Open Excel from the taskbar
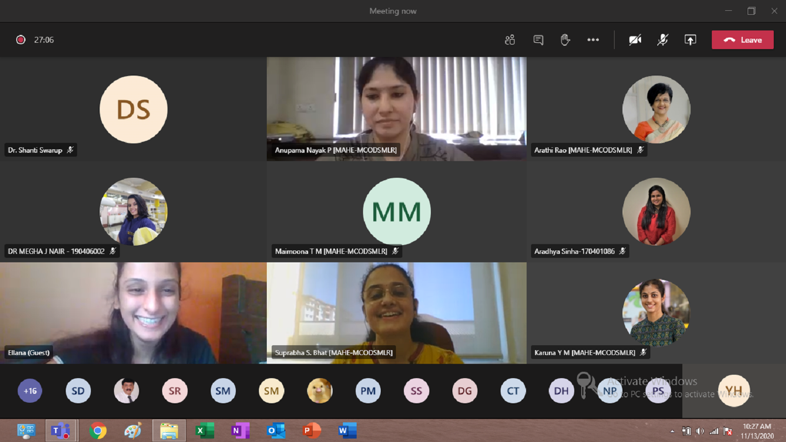 (204, 431)
